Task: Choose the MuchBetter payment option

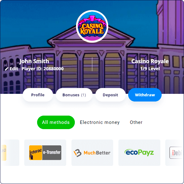Action: click(92, 153)
